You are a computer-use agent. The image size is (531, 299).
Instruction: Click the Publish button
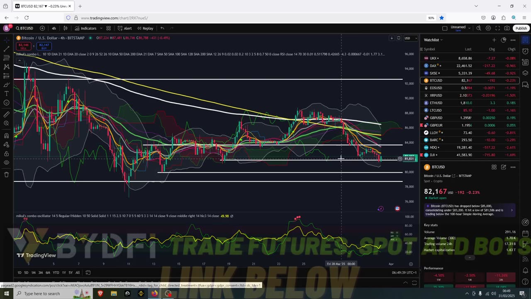click(521, 28)
